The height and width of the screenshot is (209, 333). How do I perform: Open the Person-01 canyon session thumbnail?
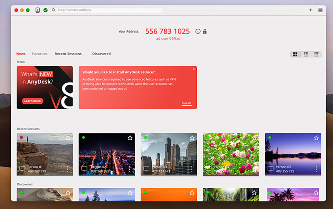(x=45, y=154)
